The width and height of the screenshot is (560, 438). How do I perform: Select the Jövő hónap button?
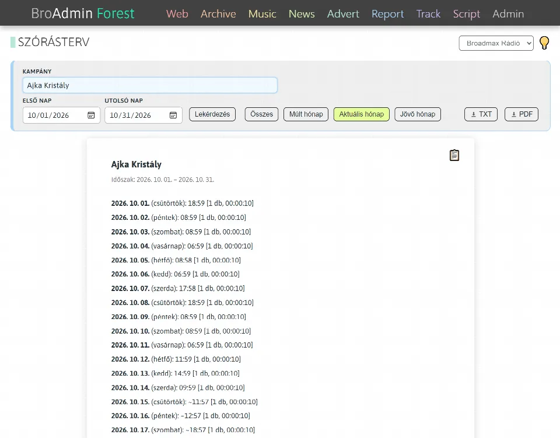point(418,114)
